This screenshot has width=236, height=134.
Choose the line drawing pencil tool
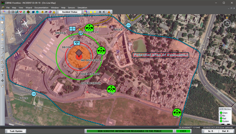[x=2, y=54]
